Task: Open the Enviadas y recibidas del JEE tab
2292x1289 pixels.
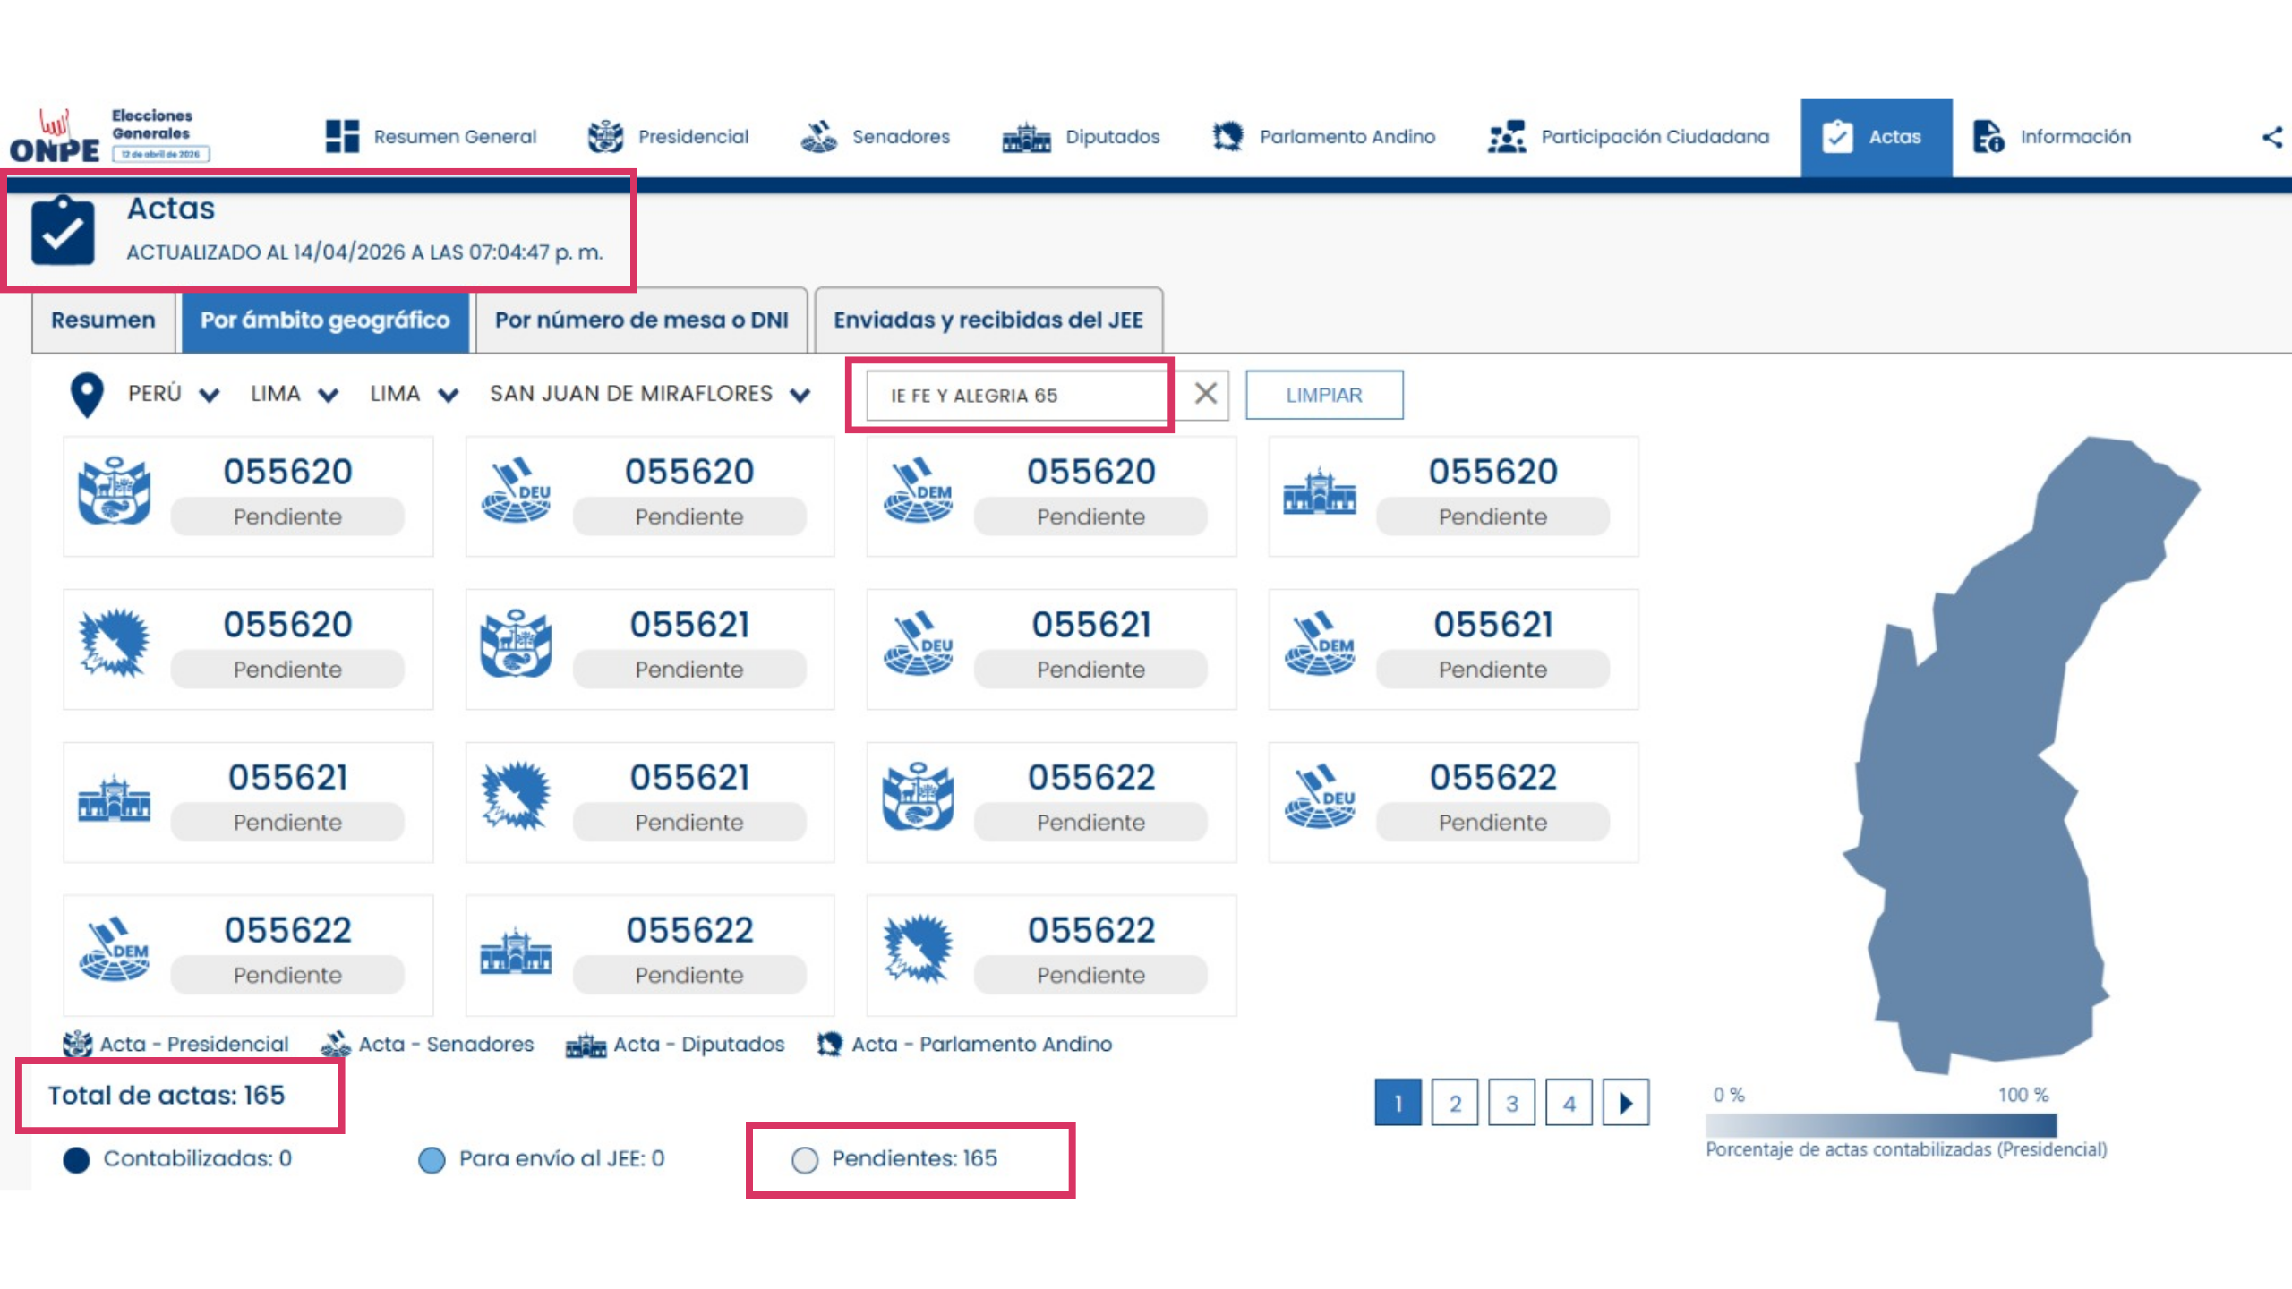Action: click(x=988, y=320)
